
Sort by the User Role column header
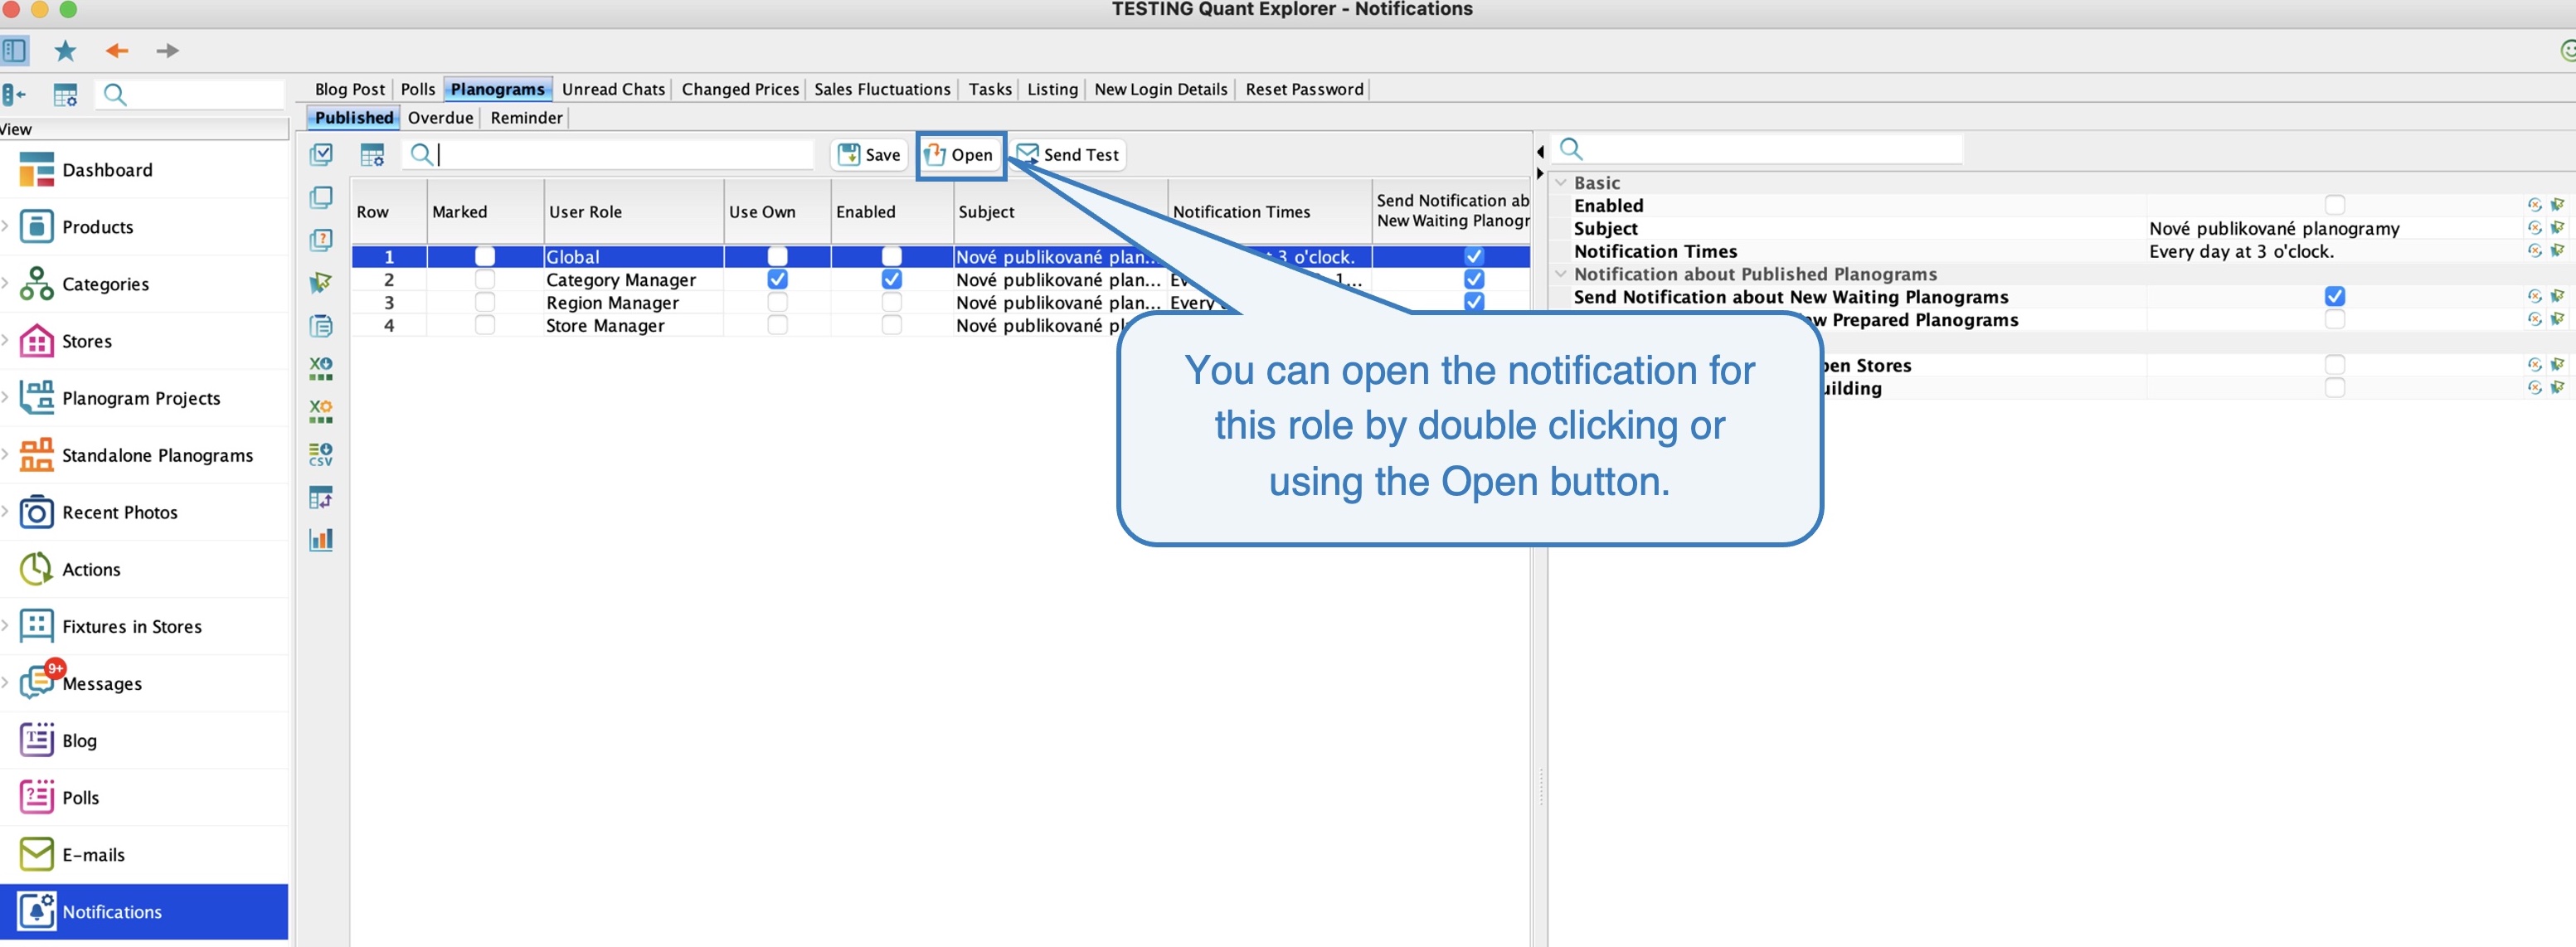coord(634,211)
